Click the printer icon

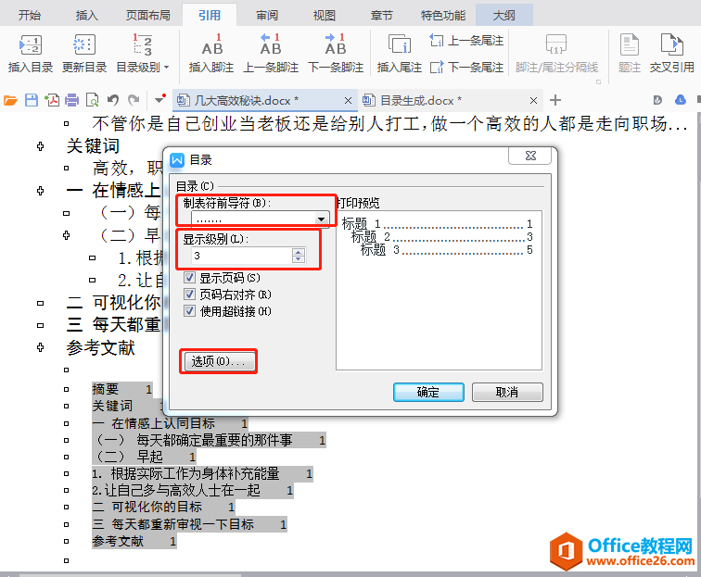coord(71,100)
